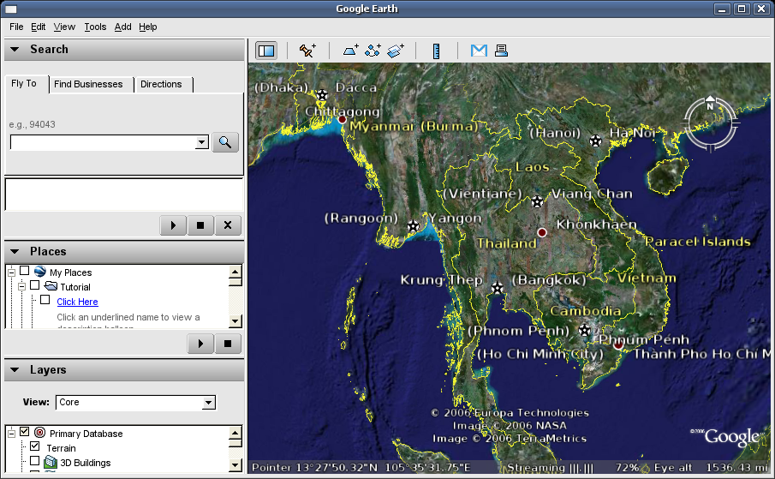The image size is (775, 479).
Task: Play the Places tour
Action: click(200, 344)
